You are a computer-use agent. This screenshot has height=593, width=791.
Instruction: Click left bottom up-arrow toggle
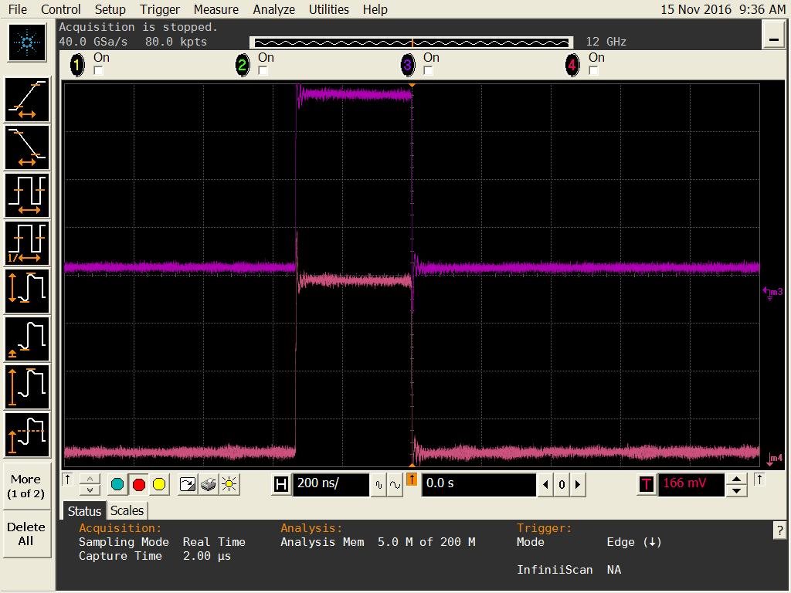68,479
